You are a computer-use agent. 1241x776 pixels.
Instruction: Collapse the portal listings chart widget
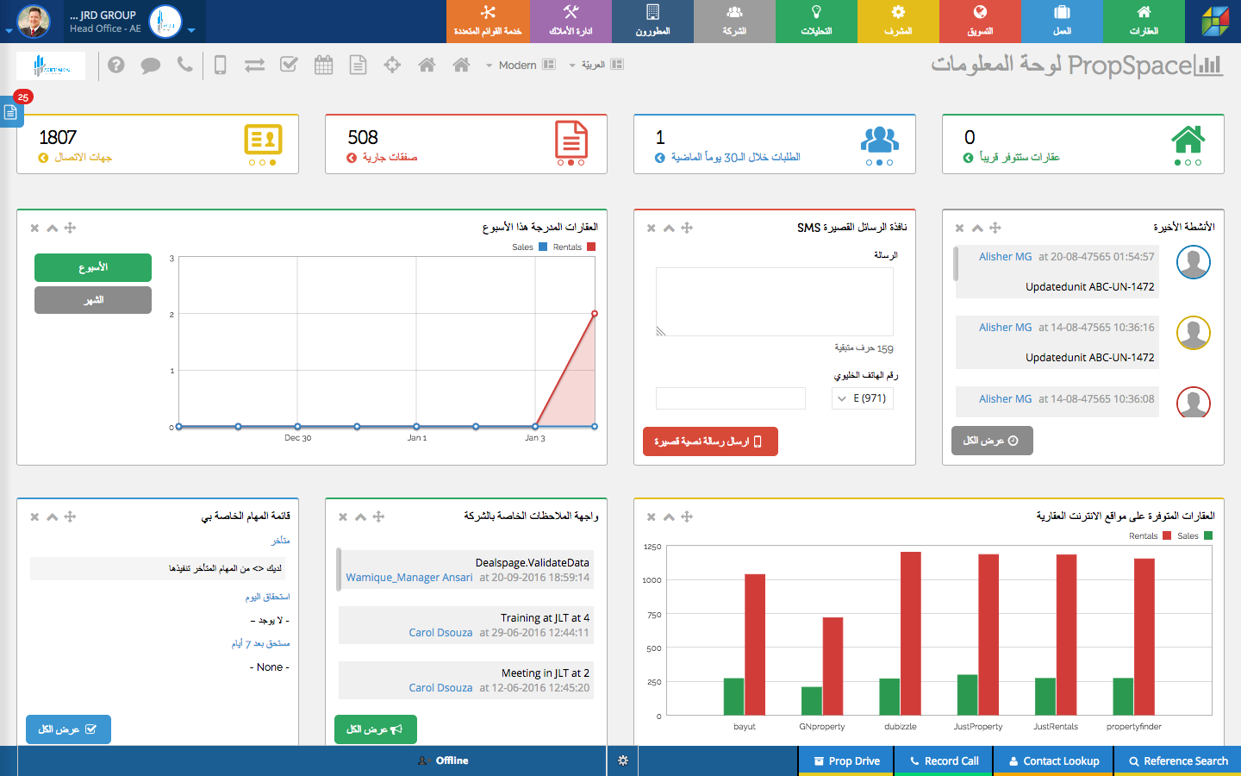click(669, 517)
